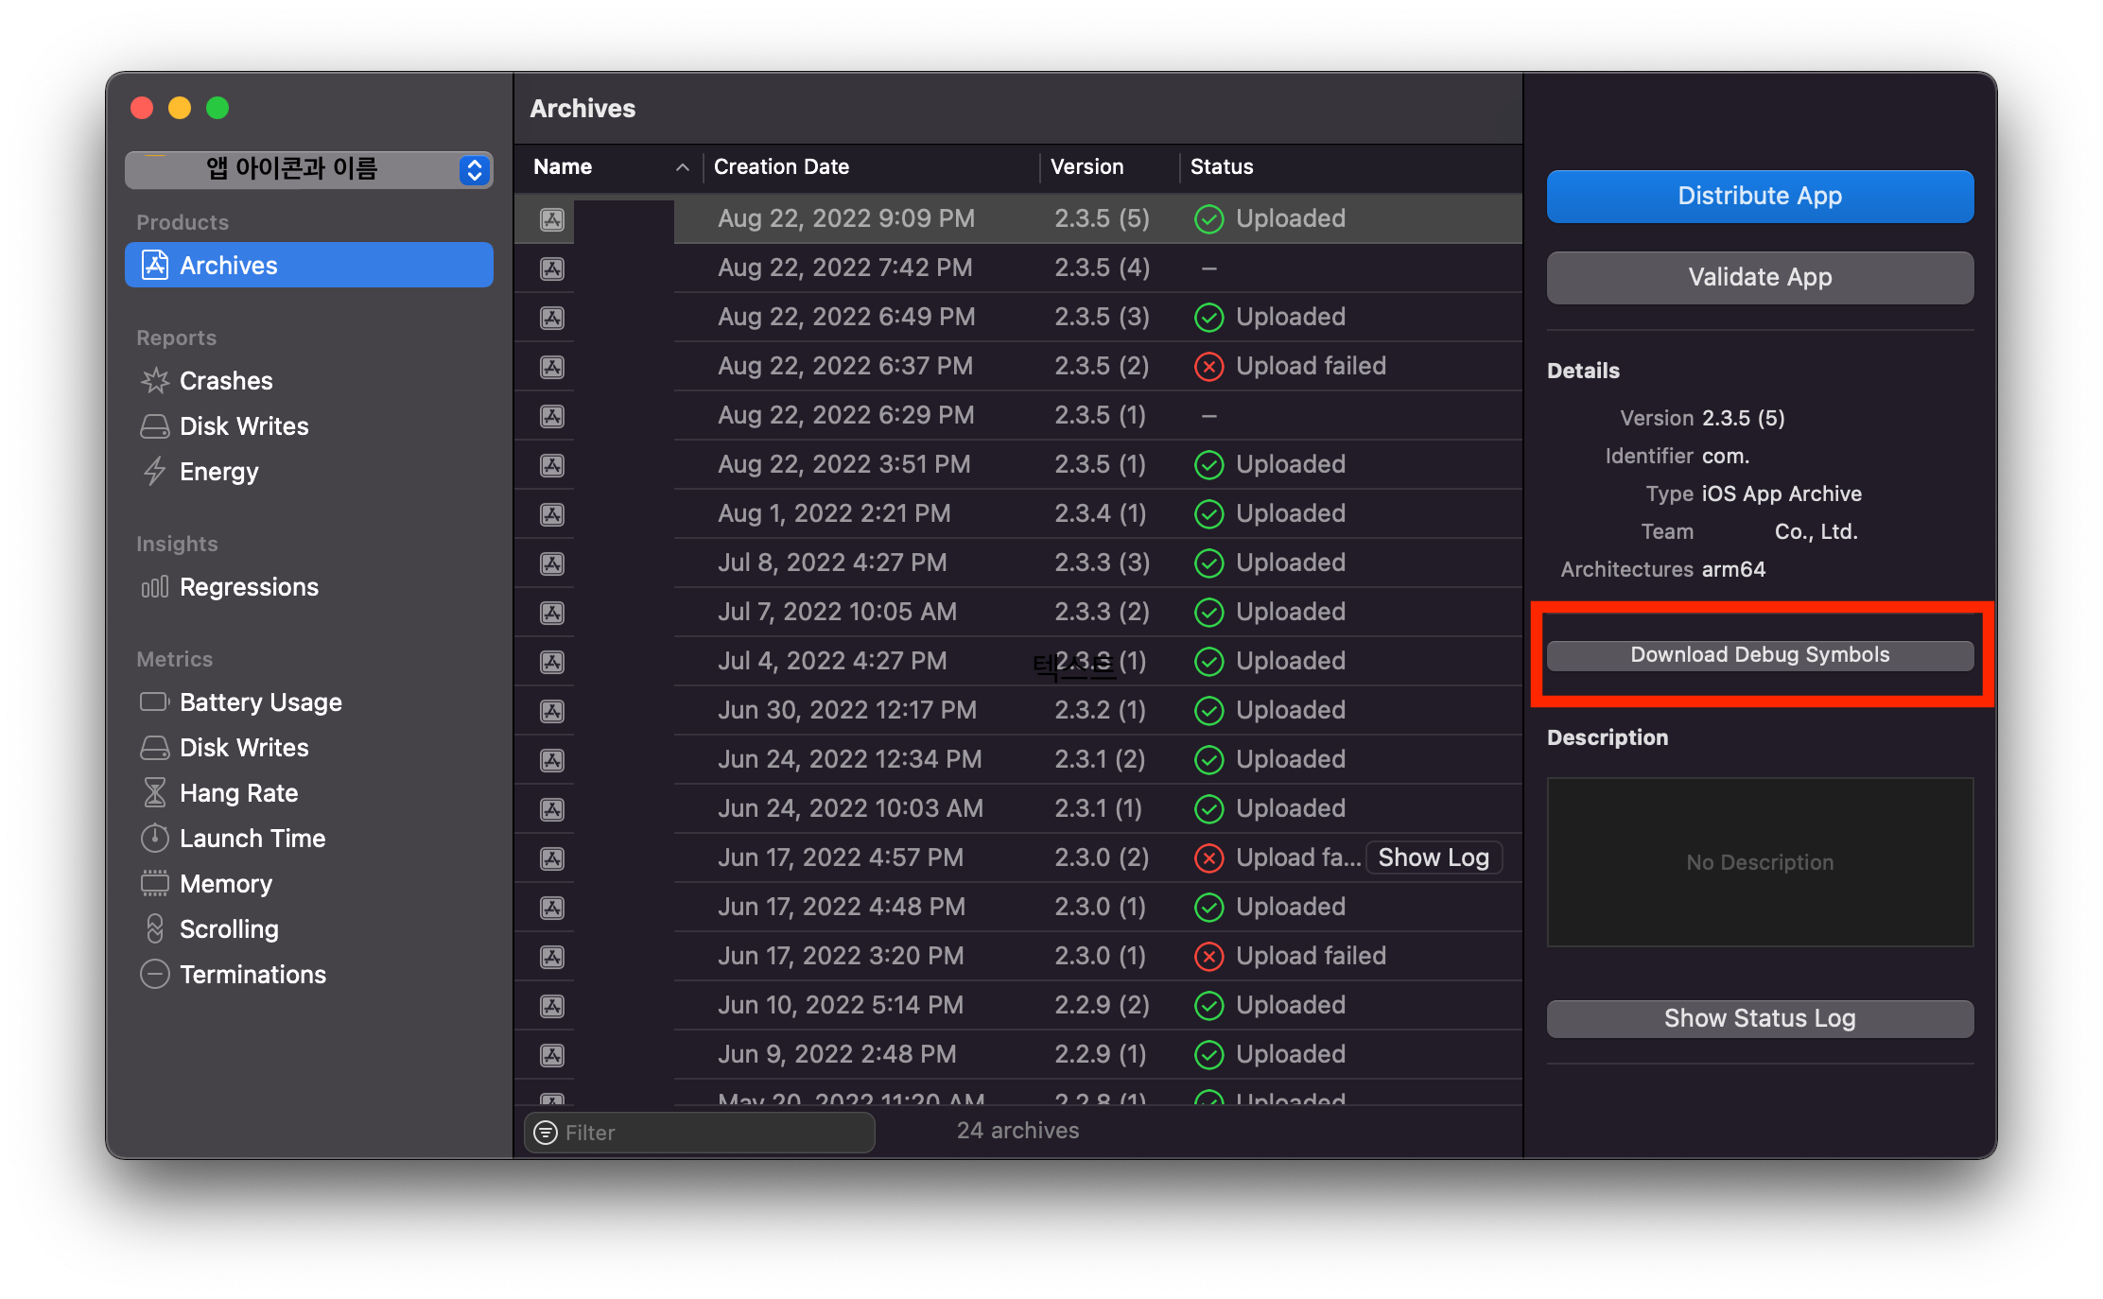Click the Filter text field
This screenshot has height=1299, width=2103.
point(709,1133)
